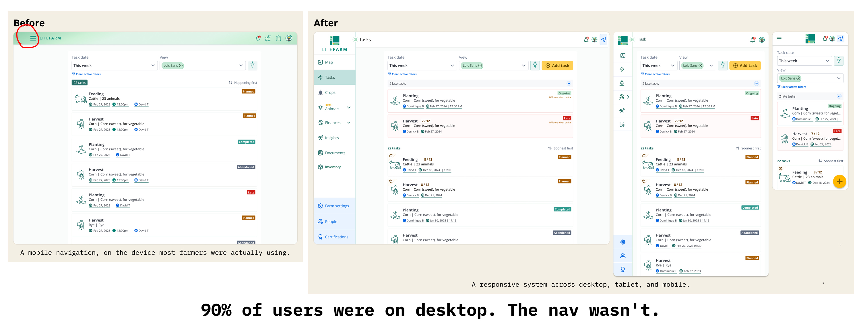The width and height of the screenshot is (861, 326).
Task: Open the hamburger menu in the mobile mockup
Action: tap(779, 39)
